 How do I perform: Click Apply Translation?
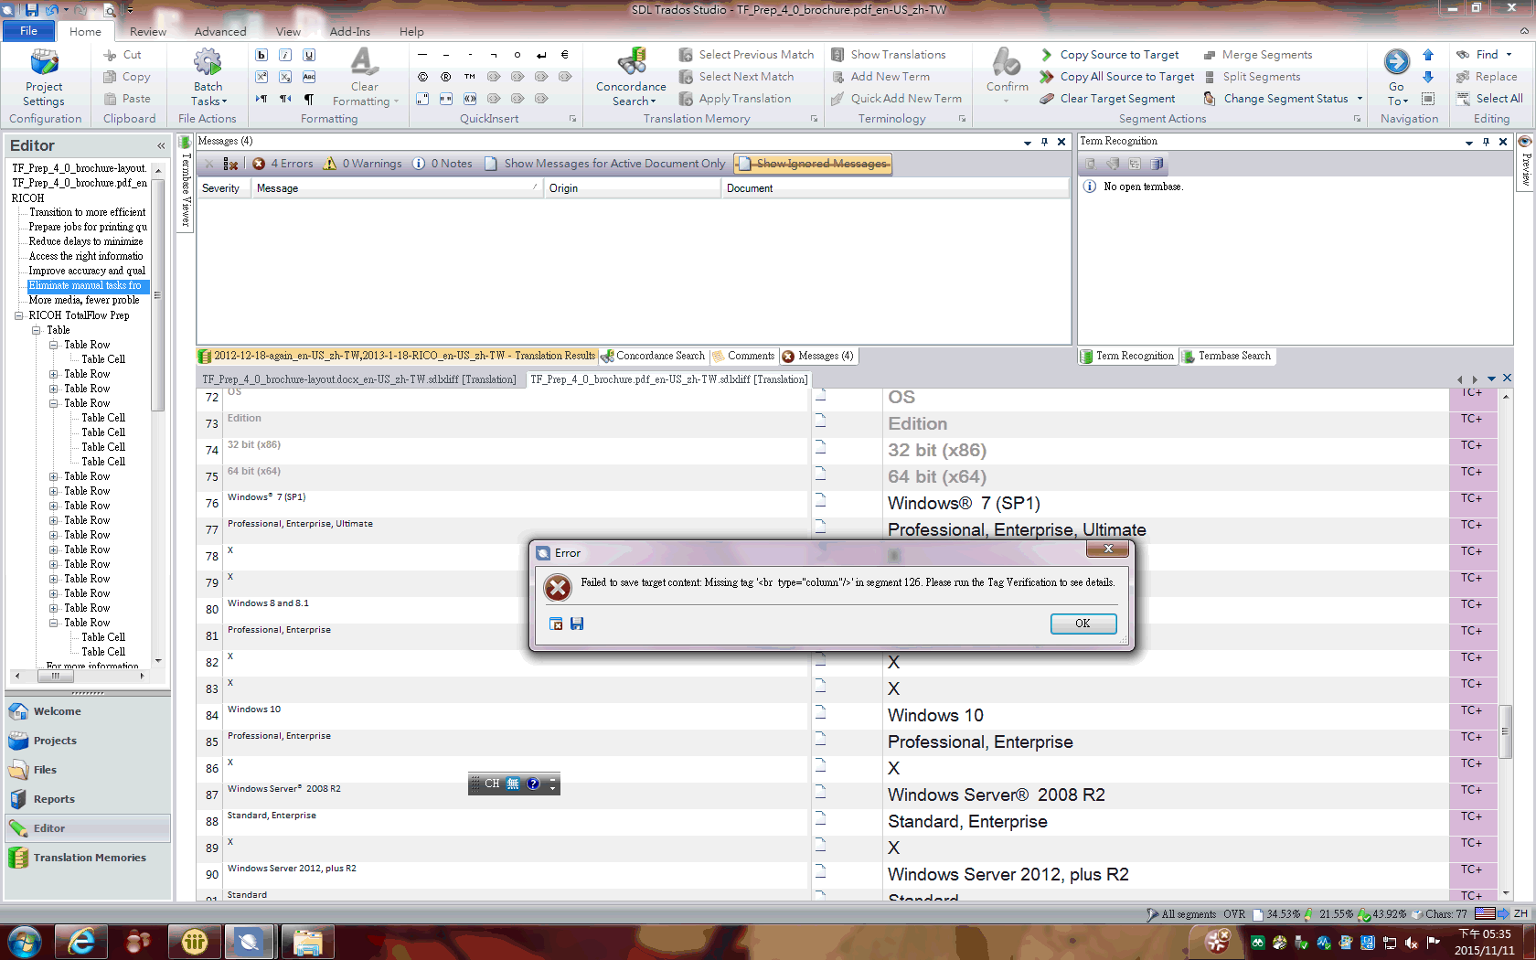[735, 99]
